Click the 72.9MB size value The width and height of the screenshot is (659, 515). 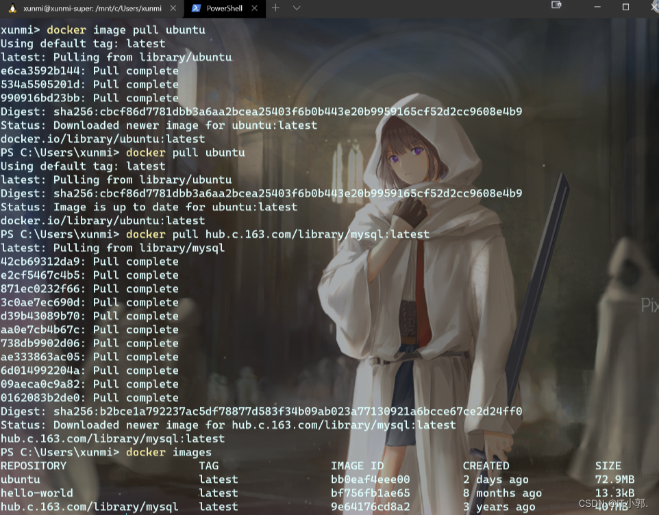(x=615, y=479)
